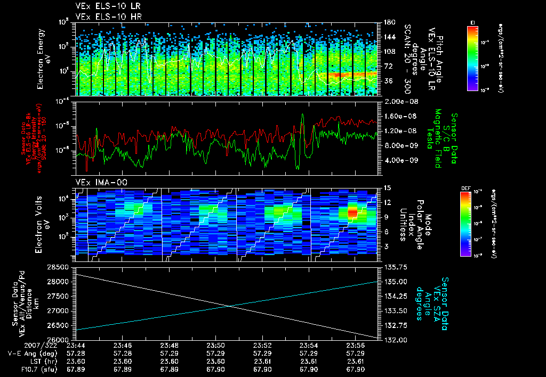The height and width of the screenshot is (377, 546).
Task: Click the "VEx ELS-10 LR" title
Action: pyautogui.click(x=108, y=6)
